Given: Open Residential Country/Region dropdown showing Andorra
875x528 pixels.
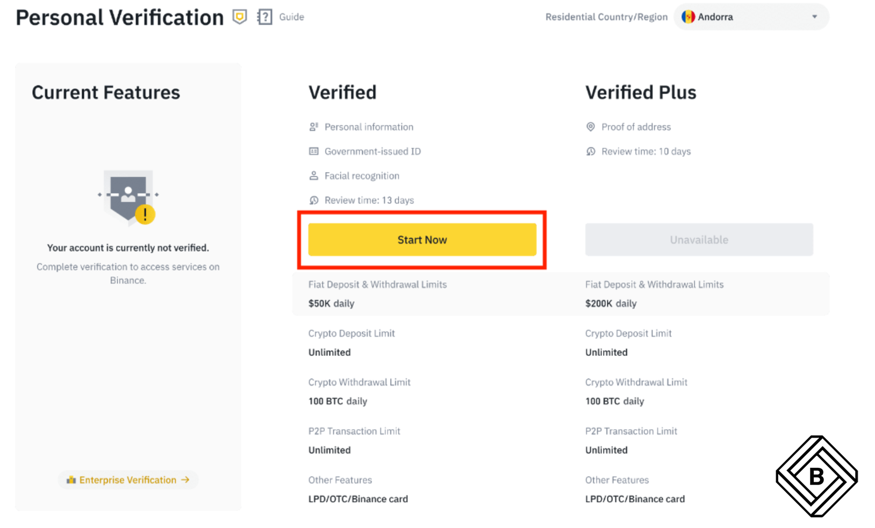Looking at the screenshot, I should click(x=751, y=17).
